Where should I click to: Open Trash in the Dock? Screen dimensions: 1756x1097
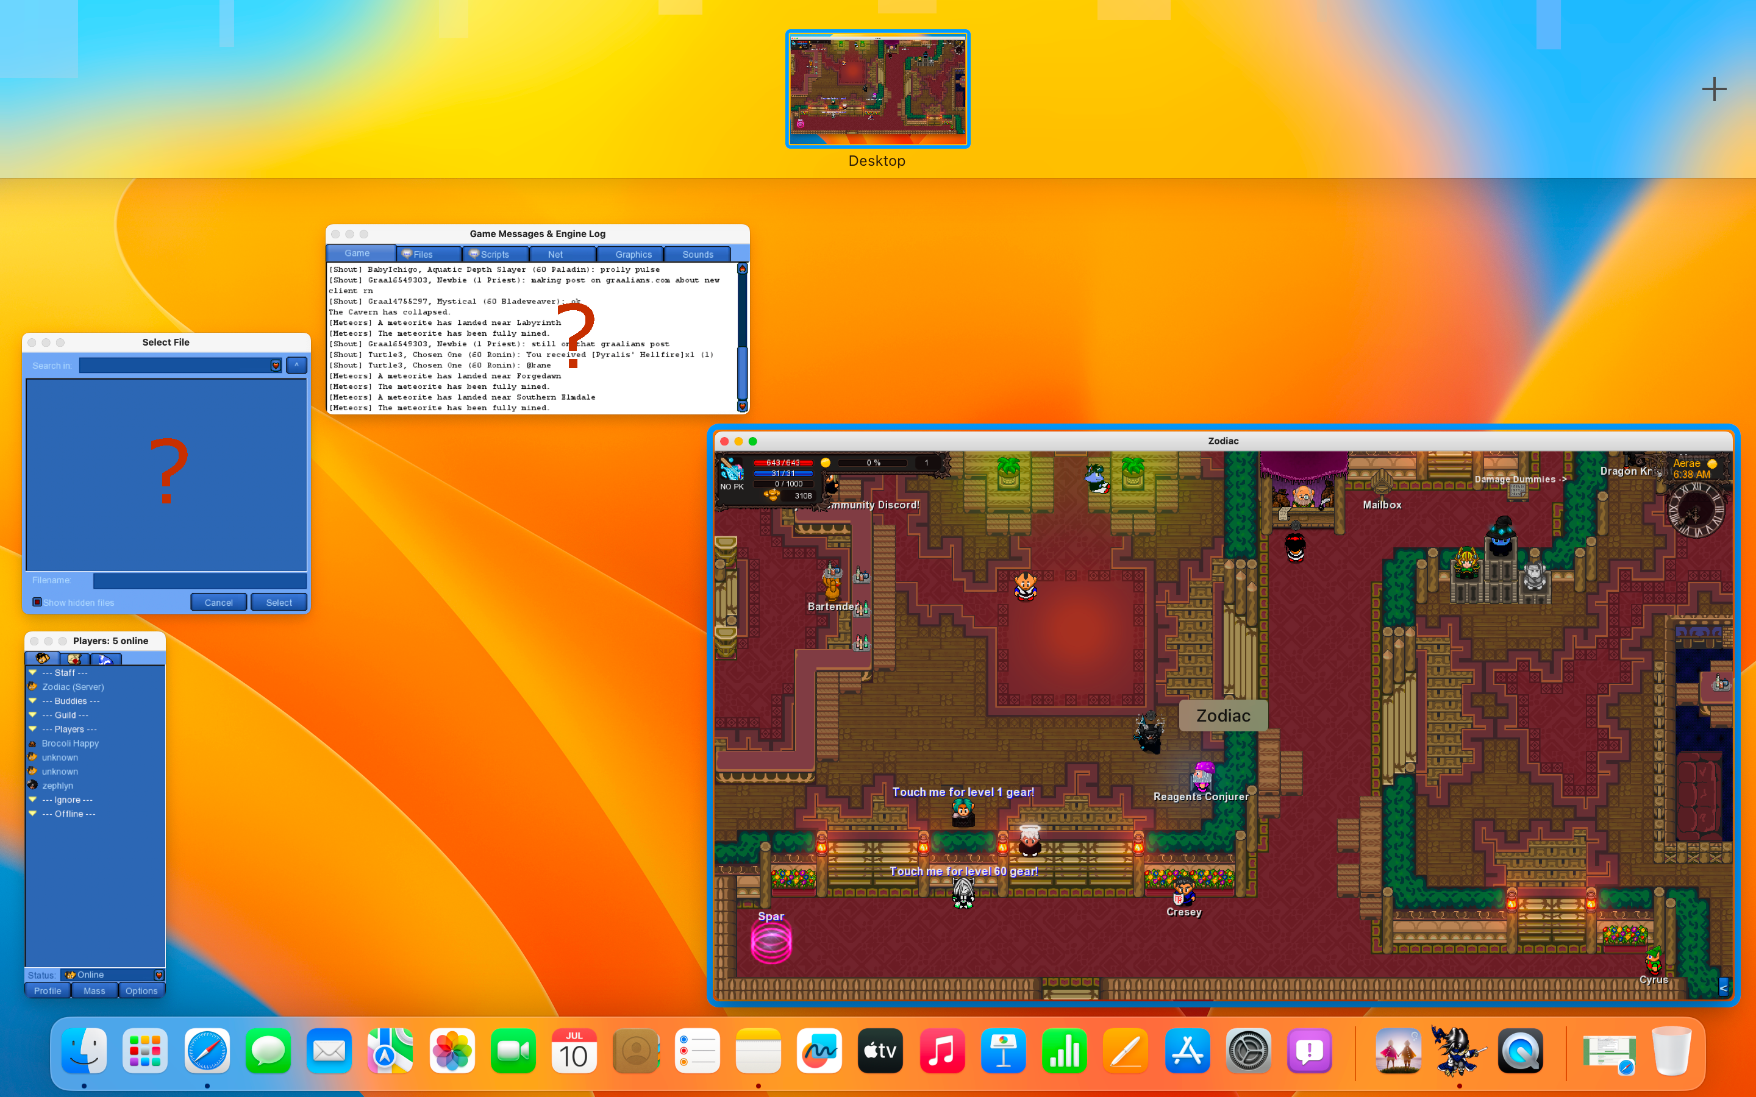click(x=1672, y=1051)
